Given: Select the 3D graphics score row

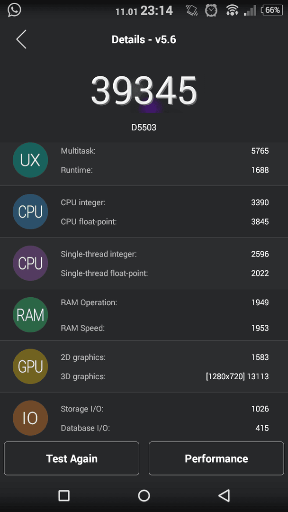Looking at the screenshot, I should pyautogui.click(x=165, y=376).
